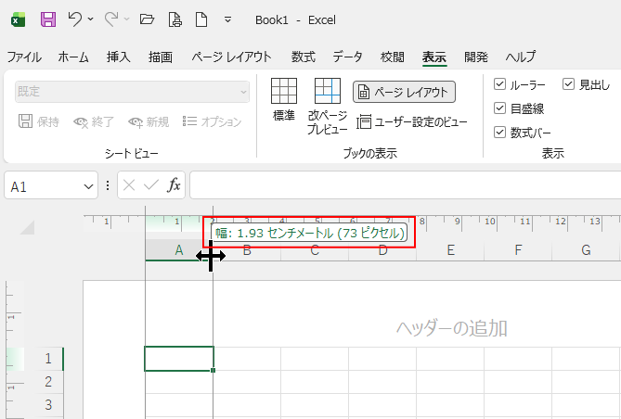Click the ヘッダーの追加 header area
The height and width of the screenshot is (419, 621).
pyautogui.click(x=451, y=328)
